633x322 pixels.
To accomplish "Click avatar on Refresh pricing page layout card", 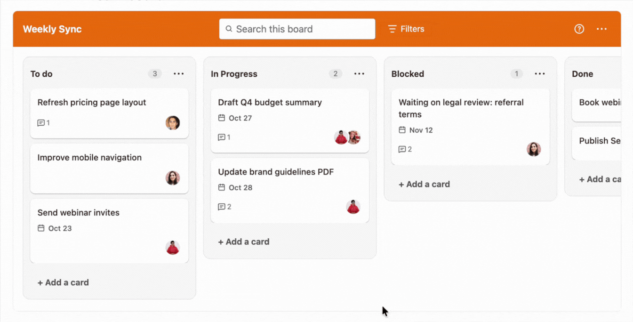I will [173, 123].
